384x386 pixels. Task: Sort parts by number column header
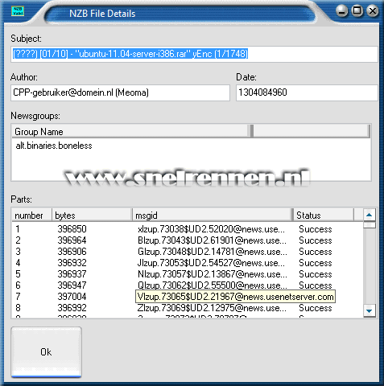click(x=31, y=216)
